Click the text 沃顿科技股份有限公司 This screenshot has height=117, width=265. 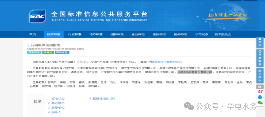230,72
